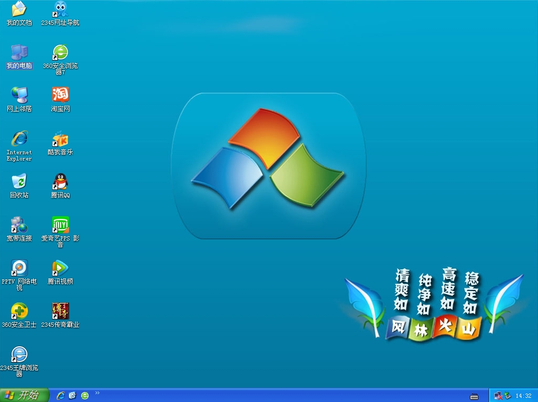Expand quick launch overflow chevron

point(97,393)
